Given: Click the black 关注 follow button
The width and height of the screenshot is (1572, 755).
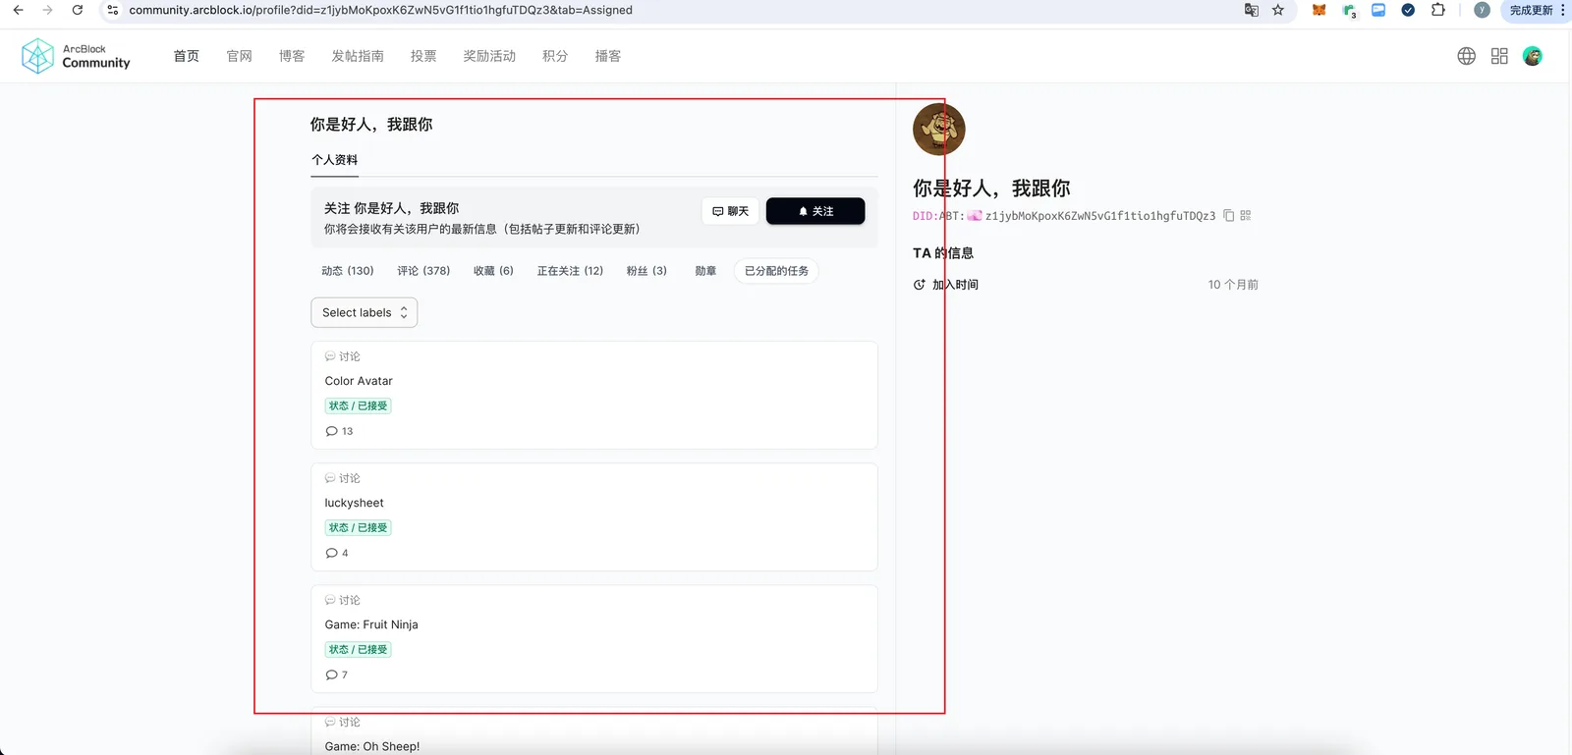Looking at the screenshot, I should coord(815,211).
